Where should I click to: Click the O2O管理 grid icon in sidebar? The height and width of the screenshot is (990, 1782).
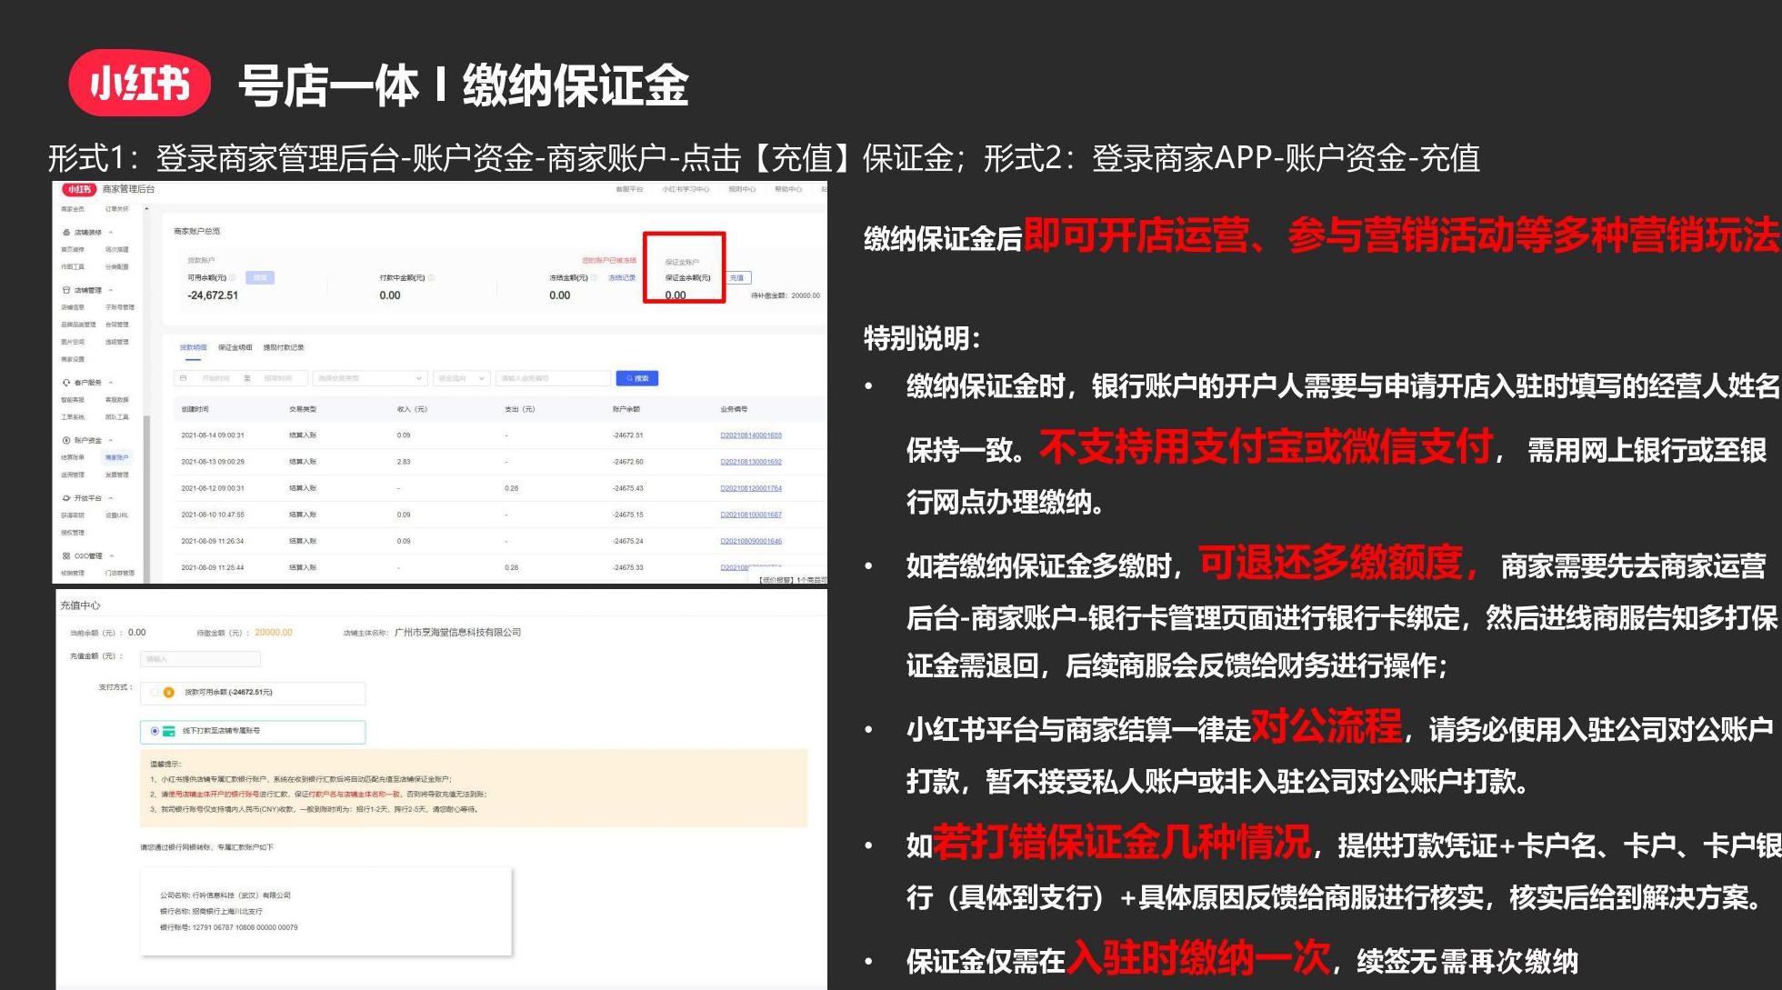click(x=66, y=555)
